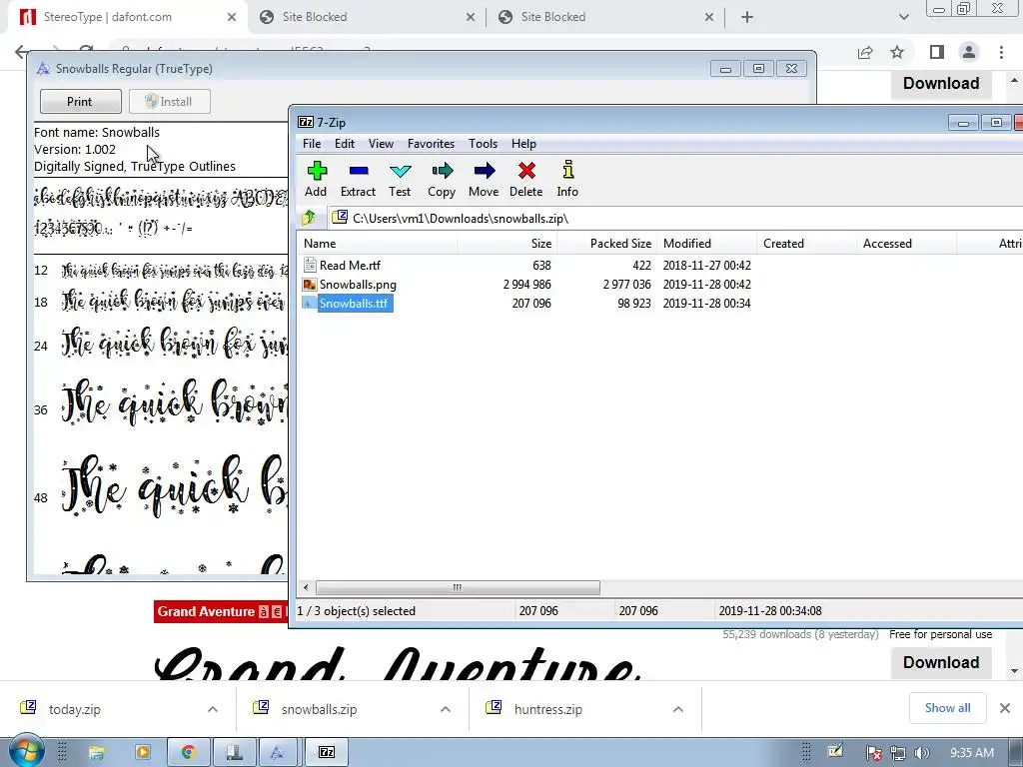Image resolution: width=1023 pixels, height=767 pixels.
Task: Click the Action Center flag tray icon
Action: [x=873, y=753]
